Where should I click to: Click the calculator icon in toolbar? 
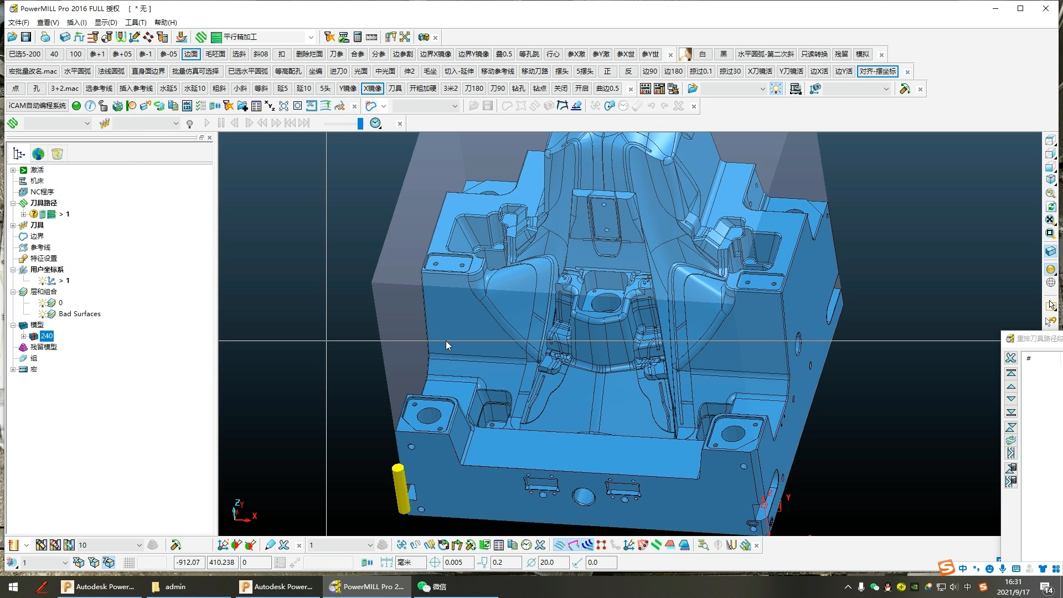pyautogui.click(x=357, y=37)
